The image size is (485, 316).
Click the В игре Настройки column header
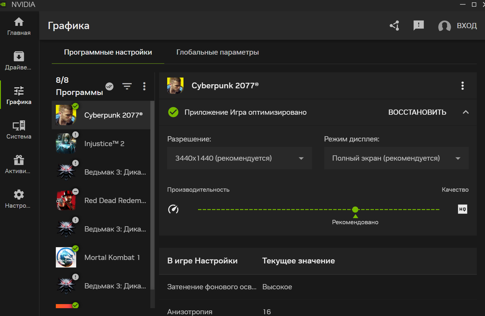(x=202, y=261)
